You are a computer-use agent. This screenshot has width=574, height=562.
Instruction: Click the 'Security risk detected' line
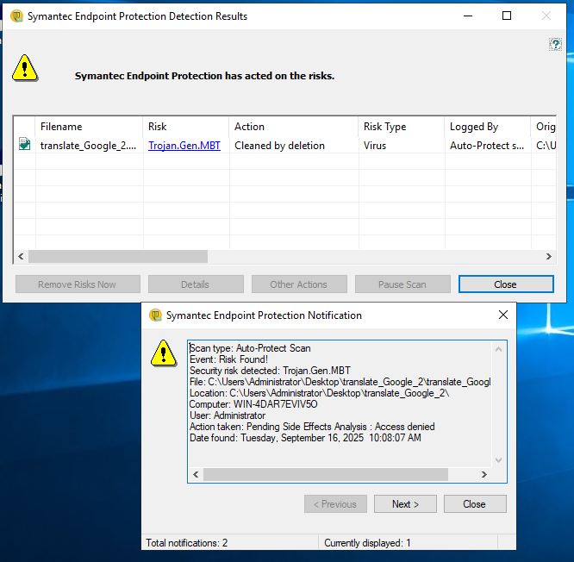click(x=270, y=371)
